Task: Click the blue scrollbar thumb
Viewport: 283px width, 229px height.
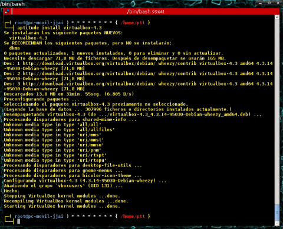Action: [277, 212]
